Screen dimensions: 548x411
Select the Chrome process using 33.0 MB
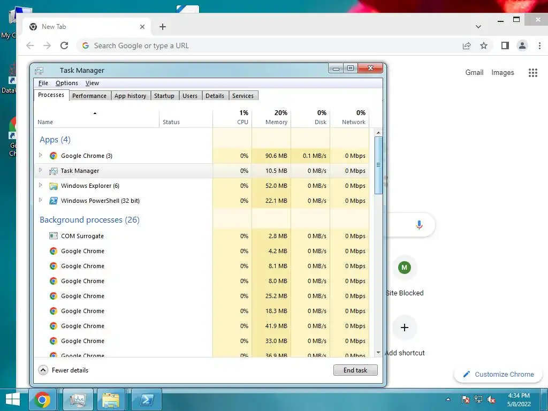pyautogui.click(x=202, y=341)
